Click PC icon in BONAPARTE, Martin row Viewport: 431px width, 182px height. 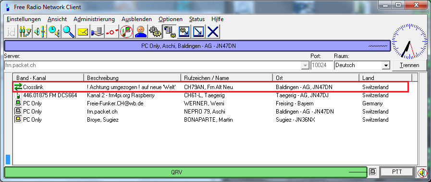tap(18, 120)
